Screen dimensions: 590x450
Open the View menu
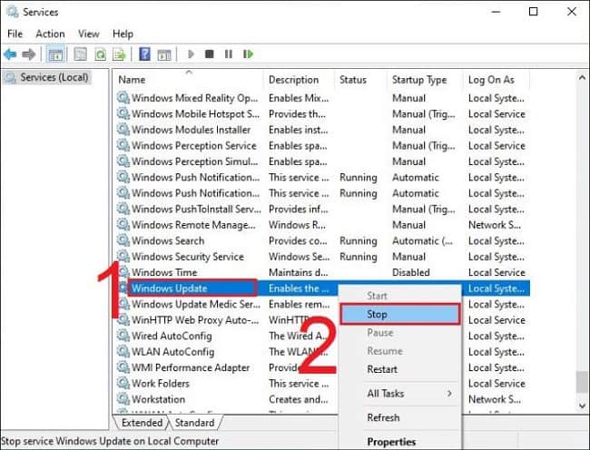pyautogui.click(x=89, y=34)
